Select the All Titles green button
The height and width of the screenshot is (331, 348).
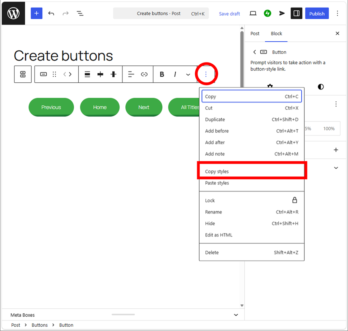184,107
